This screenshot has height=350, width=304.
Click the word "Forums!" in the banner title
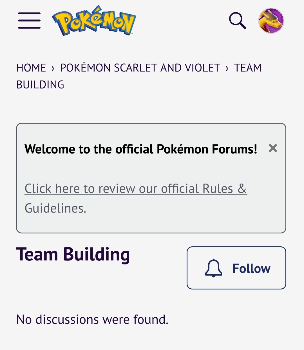(x=234, y=149)
